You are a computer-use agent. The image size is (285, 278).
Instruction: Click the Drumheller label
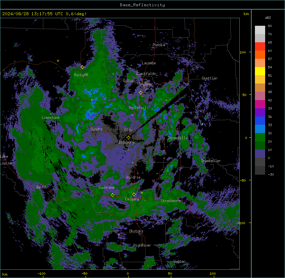pyautogui.click(x=211, y=161)
